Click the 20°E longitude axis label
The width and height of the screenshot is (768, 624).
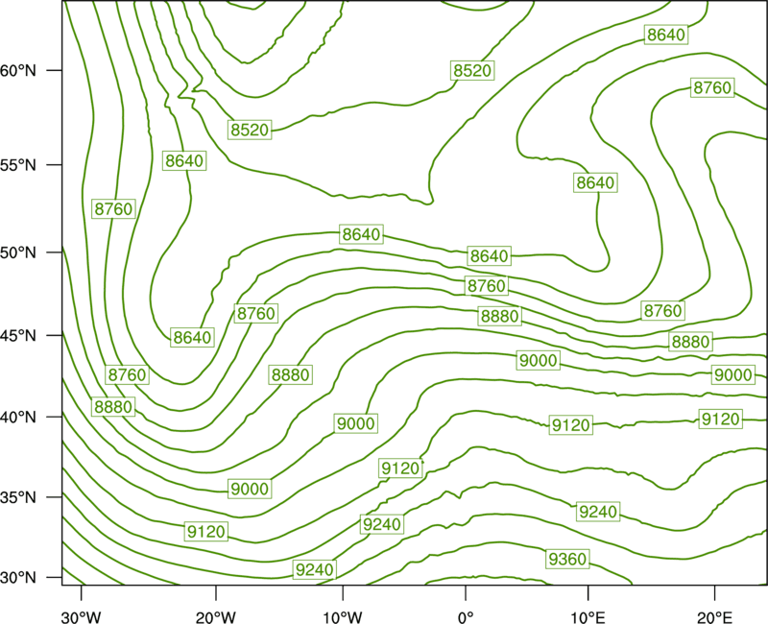coord(714,617)
